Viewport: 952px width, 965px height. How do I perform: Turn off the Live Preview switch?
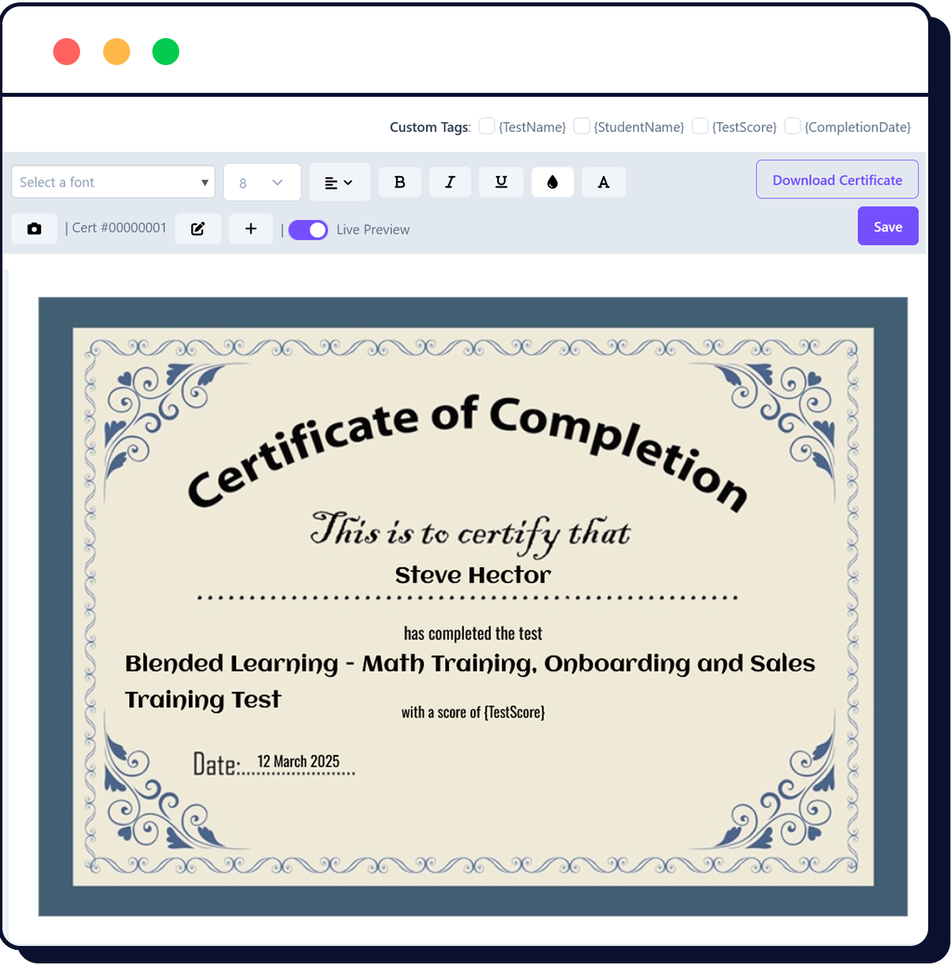(308, 230)
